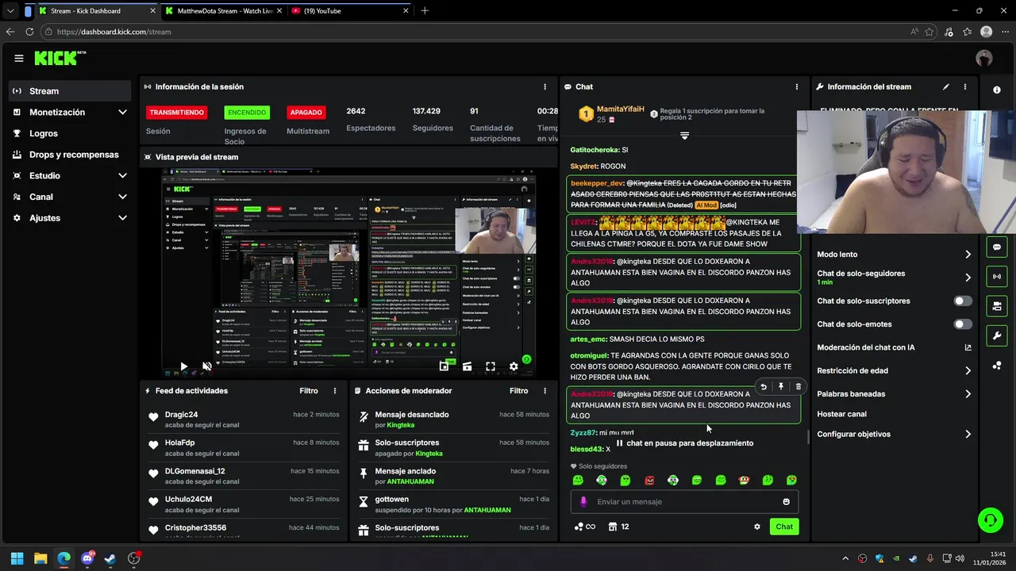Pin the highlighted AndraX2019 message
The height and width of the screenshot is (571, 1016).
(781, 387)
